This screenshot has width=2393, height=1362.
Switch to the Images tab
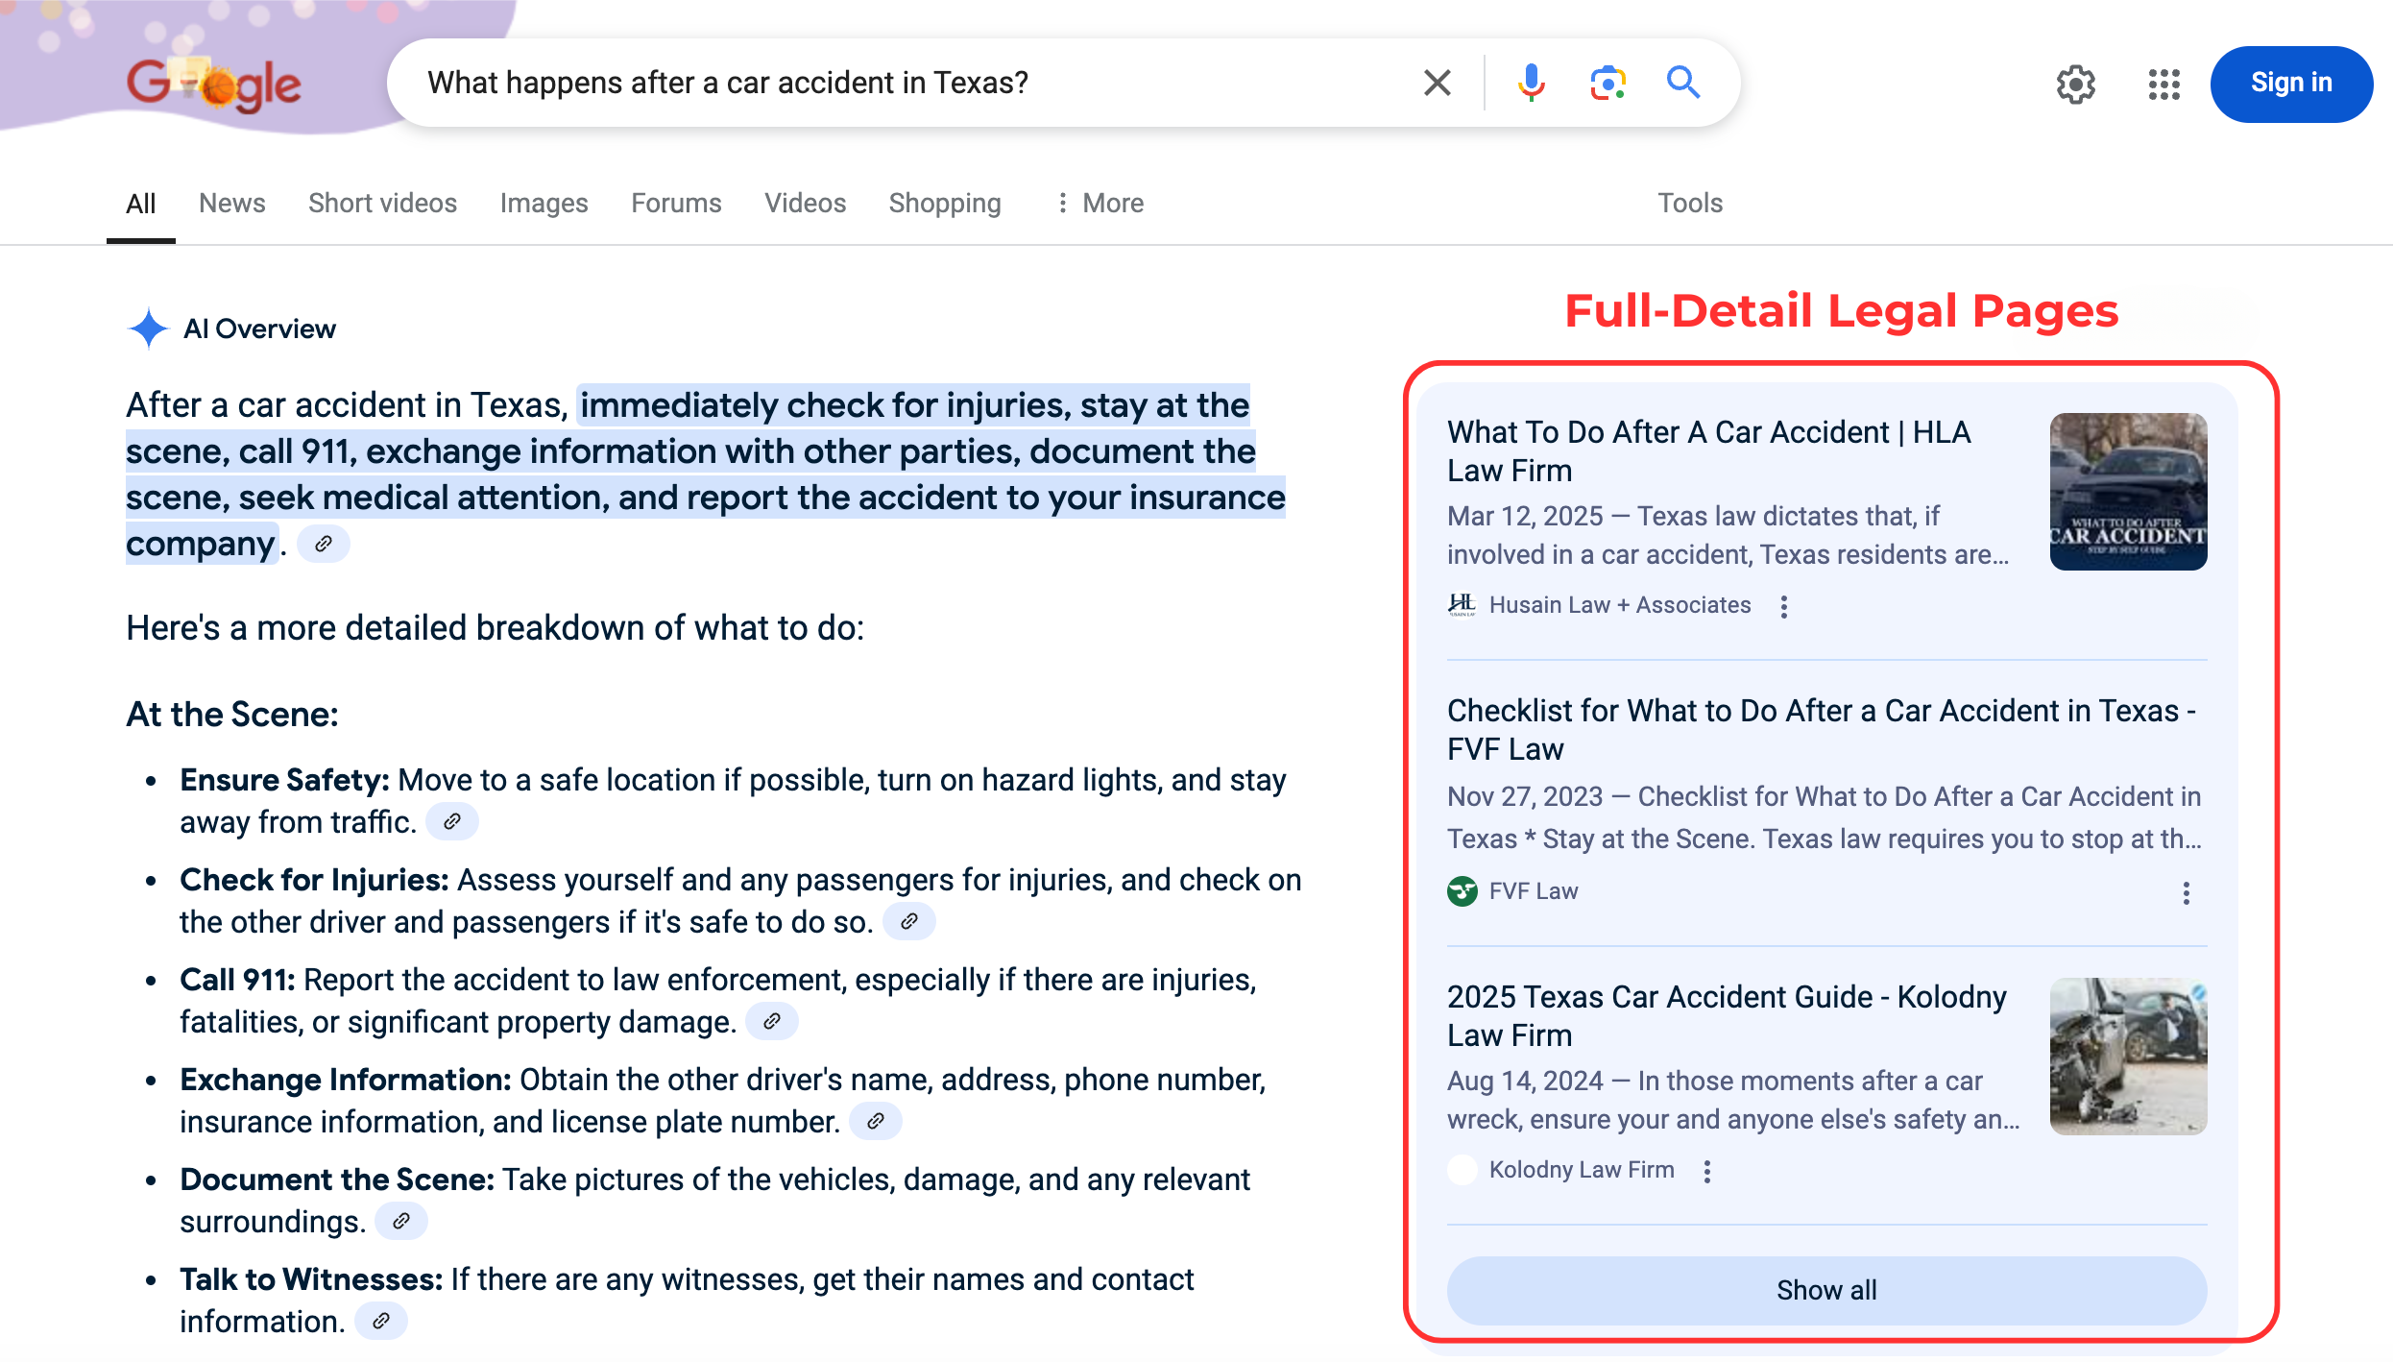(x=544, y=203)
